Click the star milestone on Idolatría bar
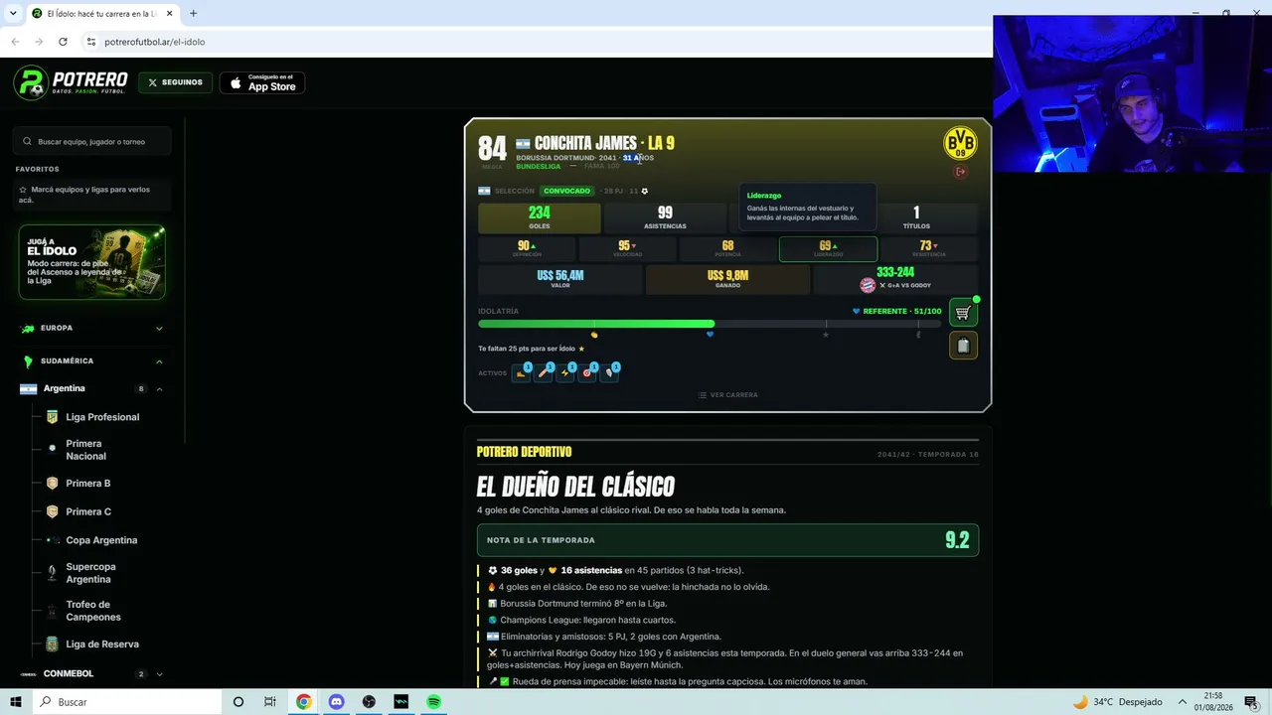The width and height of the screenshot is (1272, 715). click(826, 335)
